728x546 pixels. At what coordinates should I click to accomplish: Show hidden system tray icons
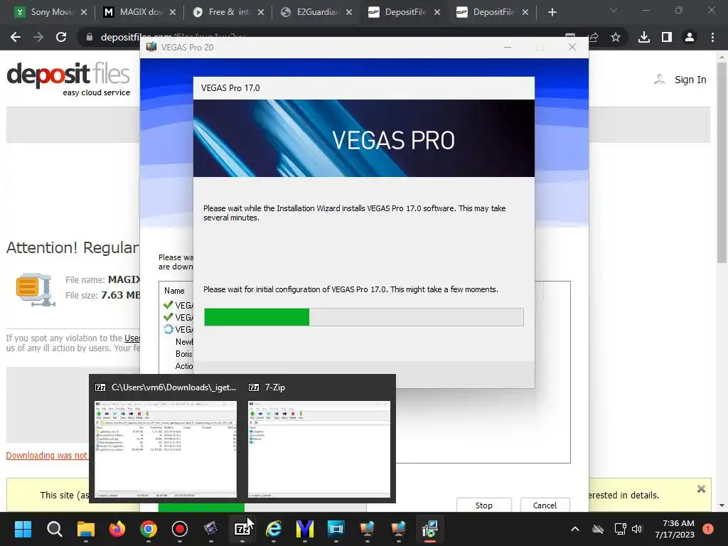click(x=574, y=529)
